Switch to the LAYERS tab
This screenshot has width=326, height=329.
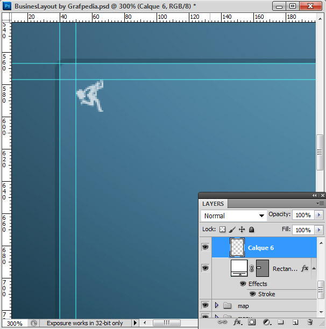click(213, 204)
